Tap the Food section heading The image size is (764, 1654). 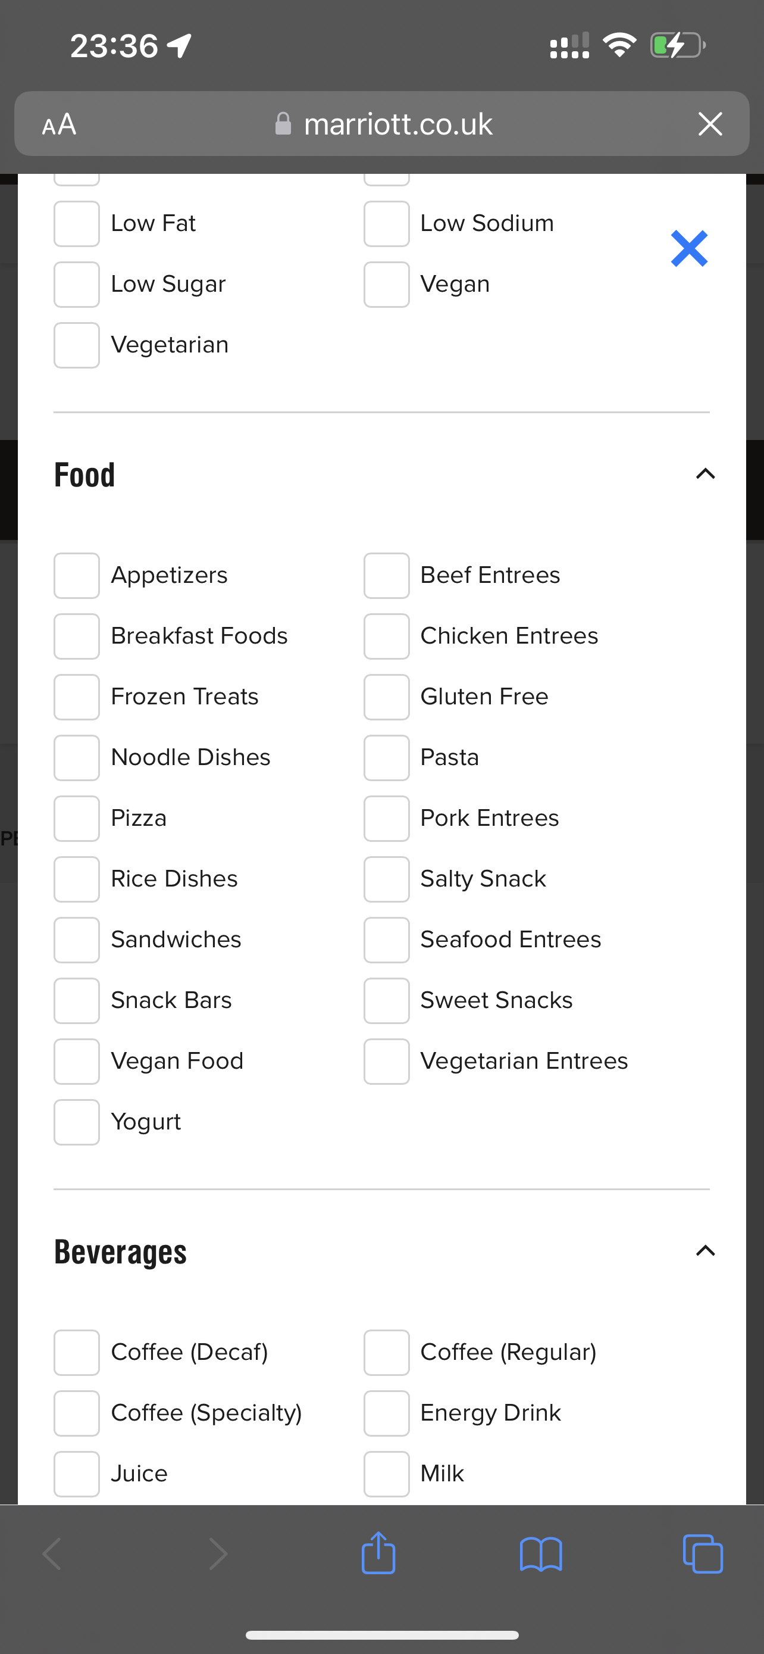click(x=84, y=475)
